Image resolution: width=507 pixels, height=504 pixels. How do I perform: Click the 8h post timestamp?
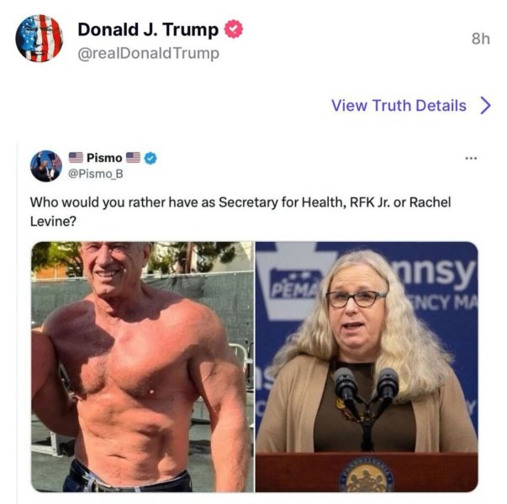[481, 39]
